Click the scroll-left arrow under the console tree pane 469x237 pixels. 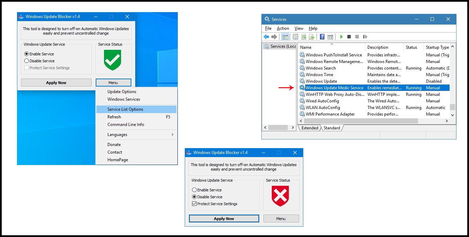coord(266,128)
